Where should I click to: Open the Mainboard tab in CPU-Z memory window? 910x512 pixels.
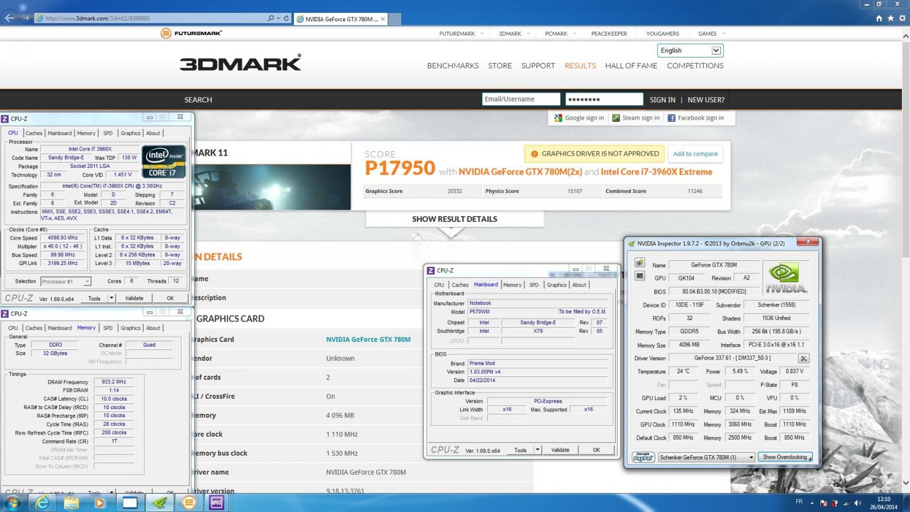[60, 328]
